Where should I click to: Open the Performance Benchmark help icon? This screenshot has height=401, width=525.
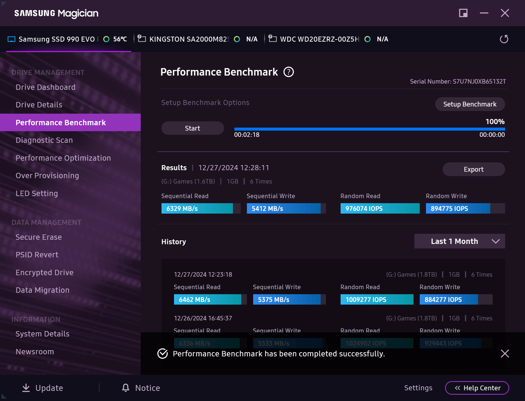(289, 72)
